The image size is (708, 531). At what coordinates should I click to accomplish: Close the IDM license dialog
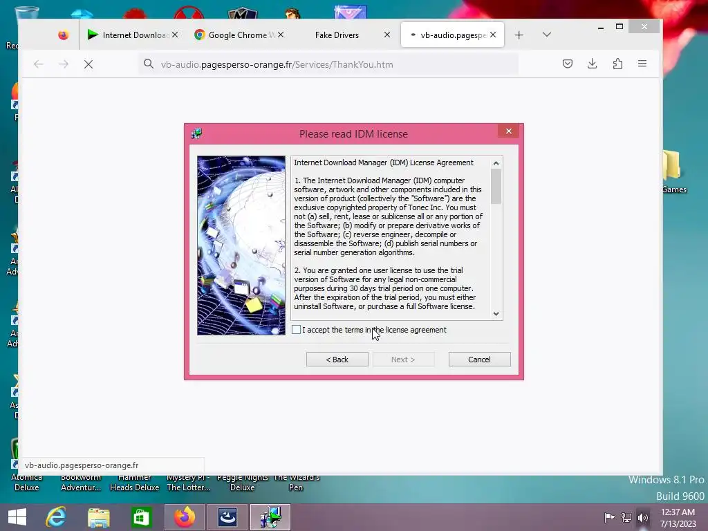tap(509, 131)
